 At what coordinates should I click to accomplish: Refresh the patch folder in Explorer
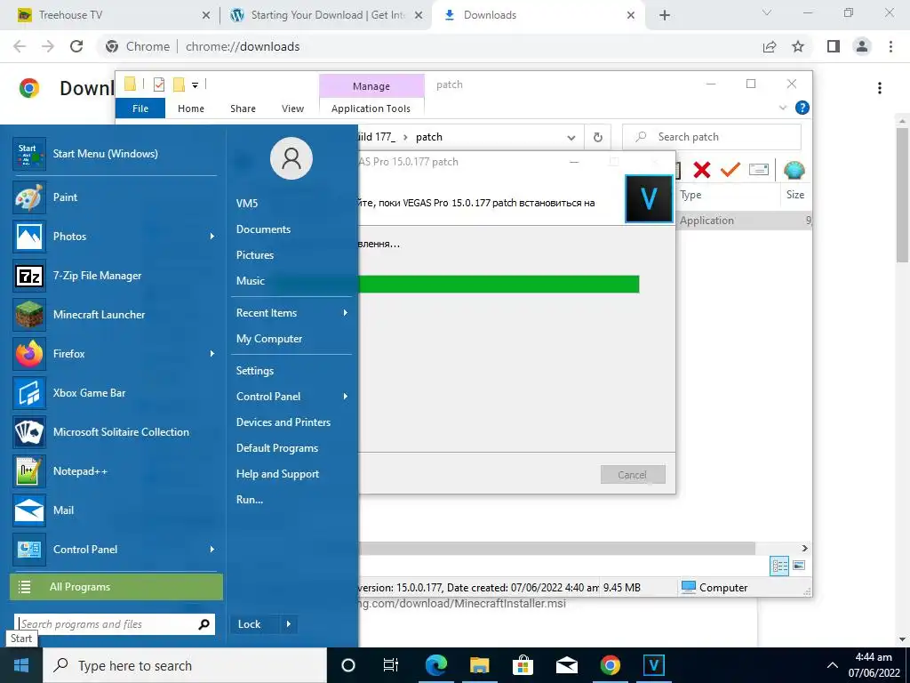(x=598, y=138)
